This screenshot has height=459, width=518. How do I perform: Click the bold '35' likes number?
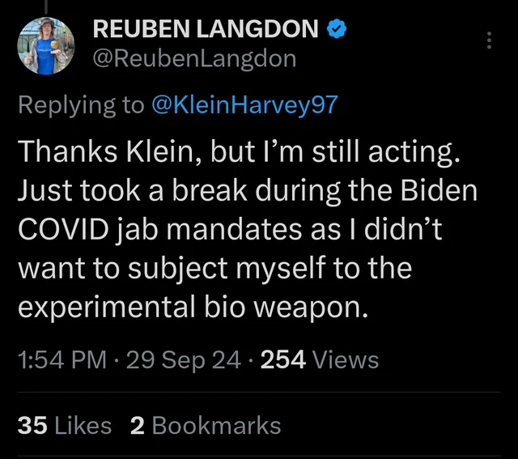[x=32, y=425]
